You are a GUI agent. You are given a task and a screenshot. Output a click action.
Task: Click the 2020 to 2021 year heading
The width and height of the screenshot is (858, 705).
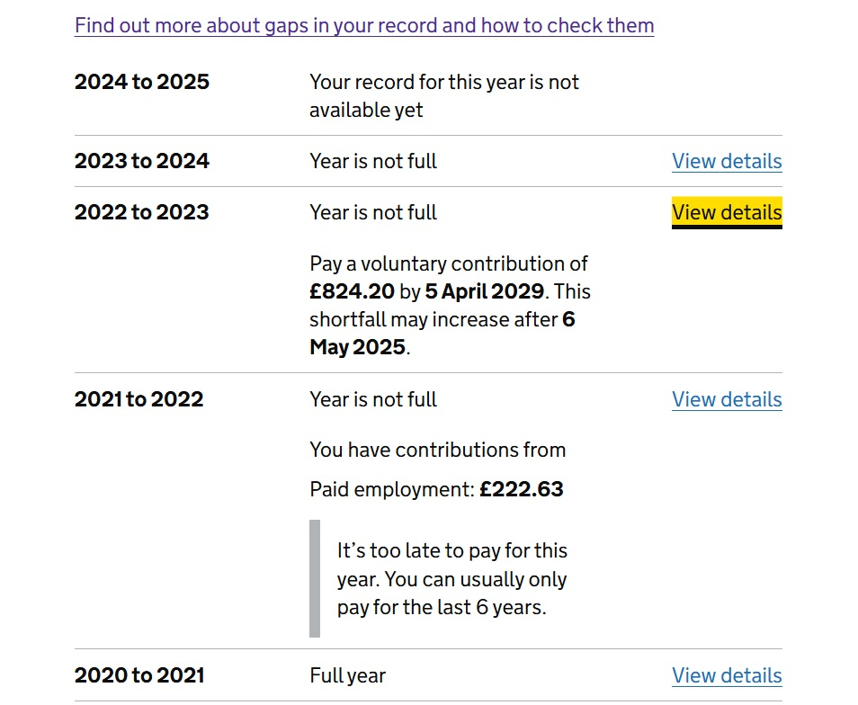point(139,675)
